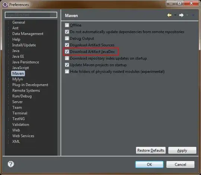The height and width of the screenshot is (175, 201).
Task: Click the back navigation arrow icon
Action: click(169, 15)
